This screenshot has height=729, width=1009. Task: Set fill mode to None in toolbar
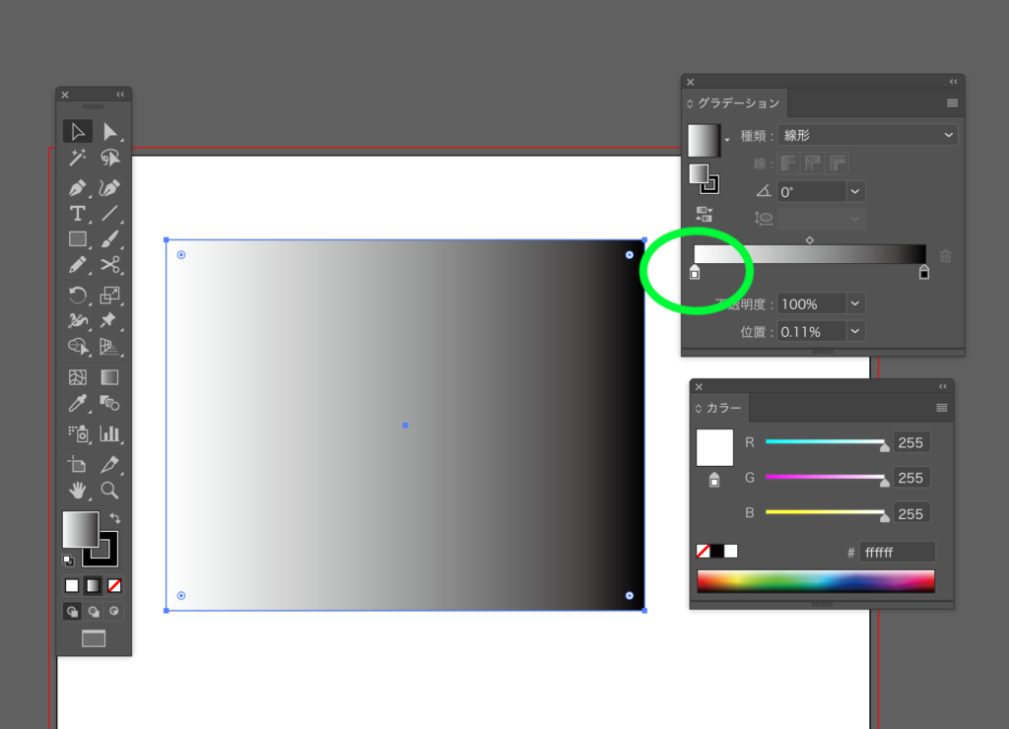[114, 586]
